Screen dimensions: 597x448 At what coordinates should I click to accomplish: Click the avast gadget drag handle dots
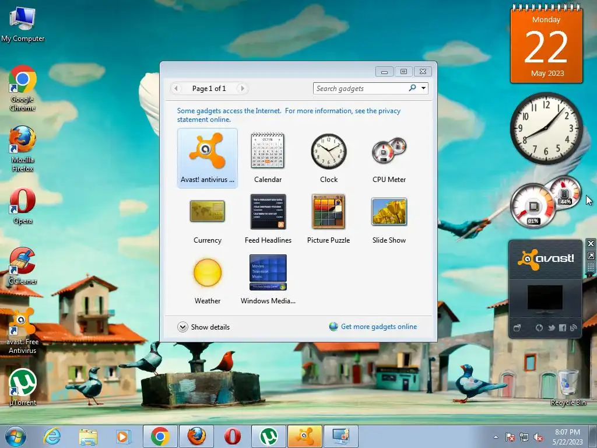click(x=591, y=267)
